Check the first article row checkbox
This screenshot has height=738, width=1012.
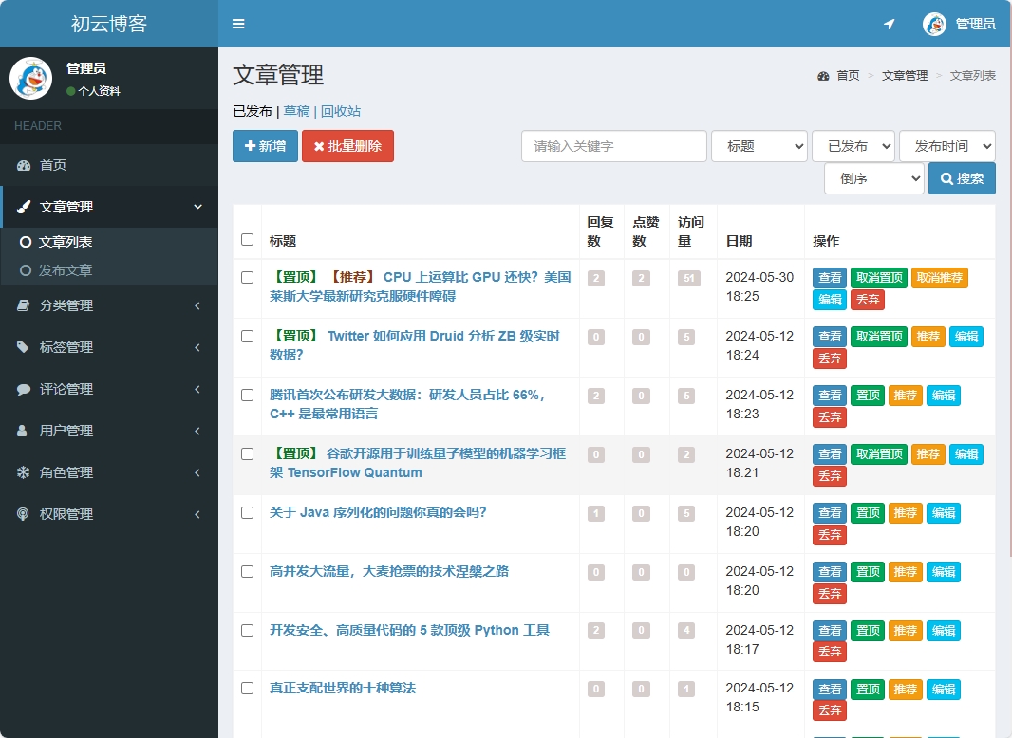246,278
